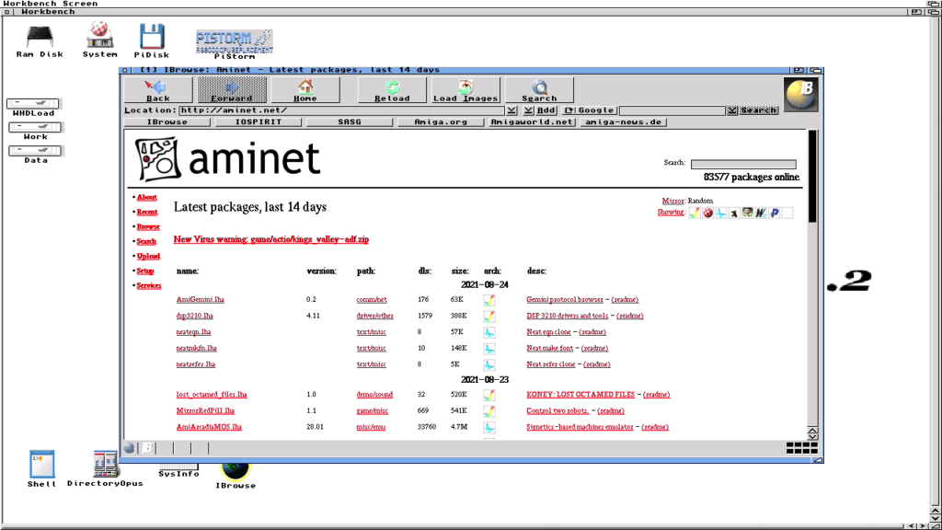Click the arch icon in MirrorRedPill.lha row
Viewport: 942px width, 530px height.
(489, 411)
